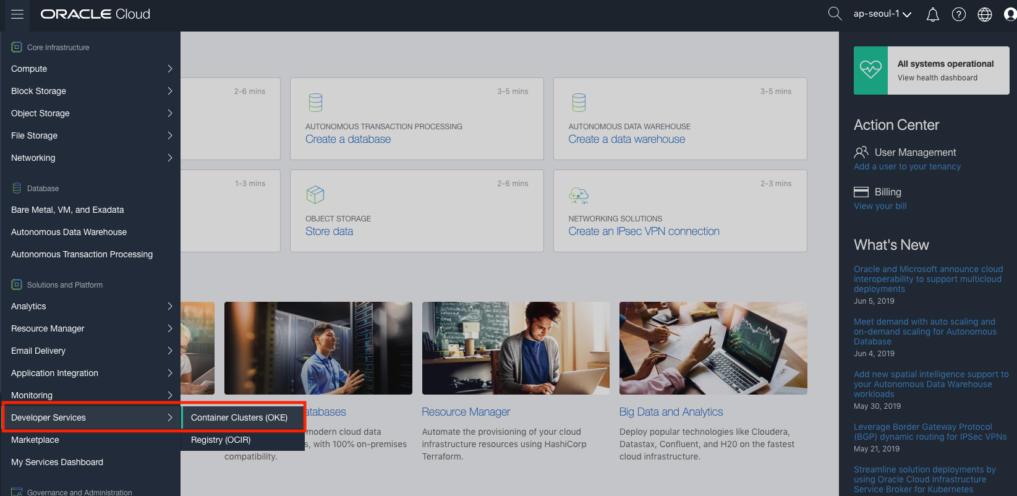The height and width of the screenshot is (496, 1017).
Task: Expand the Analytics submenu chevron
Action: coord(170,306)
